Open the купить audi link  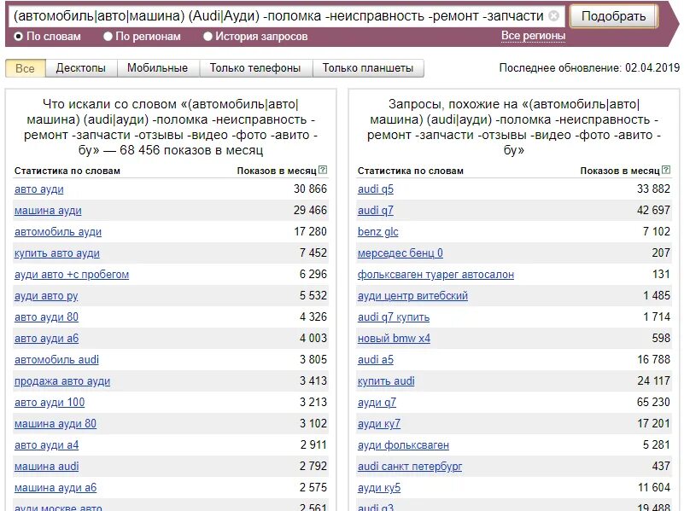pyautogui.click(x=386, y=381)
